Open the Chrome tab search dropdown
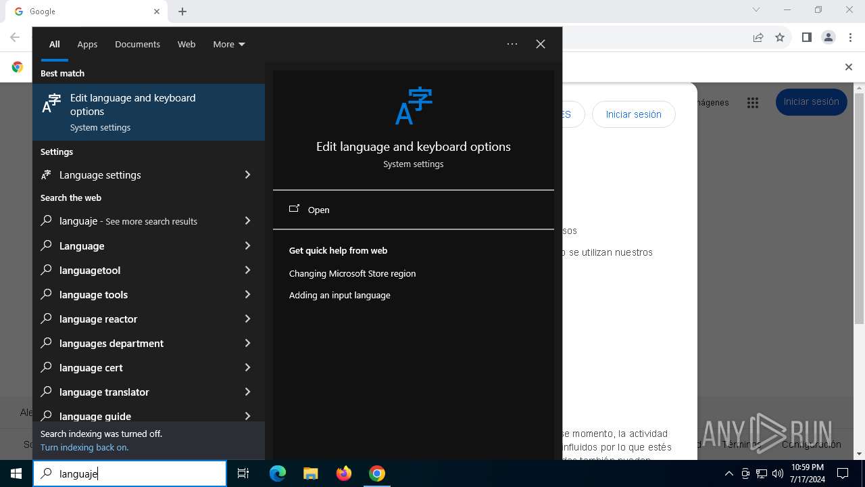865x487 pixels. point(756,10)
